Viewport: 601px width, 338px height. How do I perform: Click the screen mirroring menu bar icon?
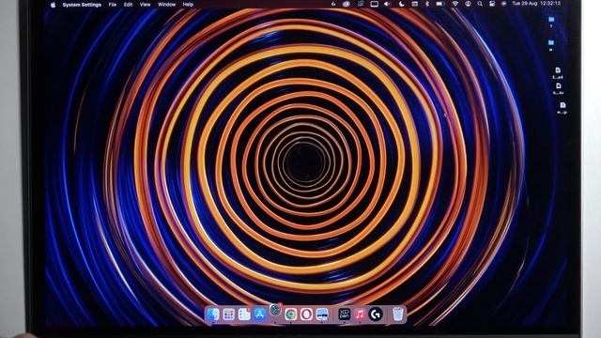coord(375,4)
